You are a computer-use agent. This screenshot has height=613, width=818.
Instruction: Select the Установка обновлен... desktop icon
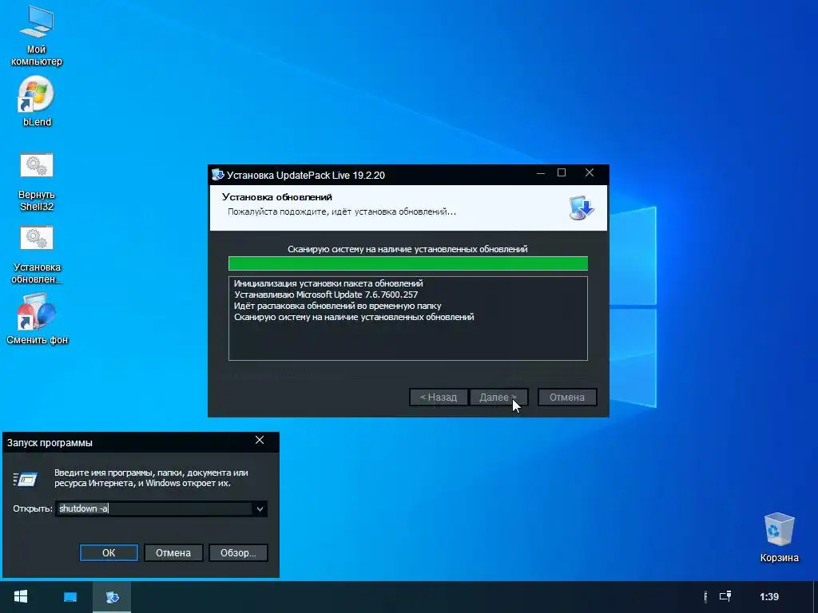click(x=36, y=255)
